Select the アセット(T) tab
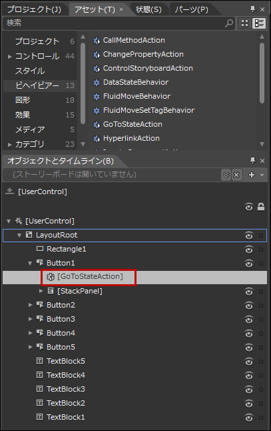 tap(95, 9)
